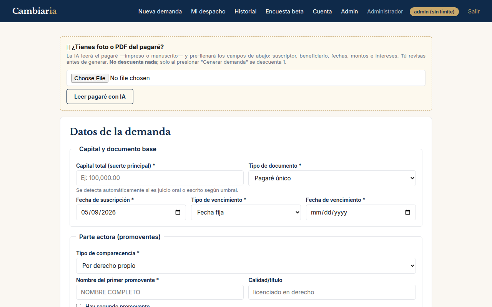492x307 pixels.
Task: Open the Nueva demanda menu item
Action: pyautogui.click(x=160, y=12)
